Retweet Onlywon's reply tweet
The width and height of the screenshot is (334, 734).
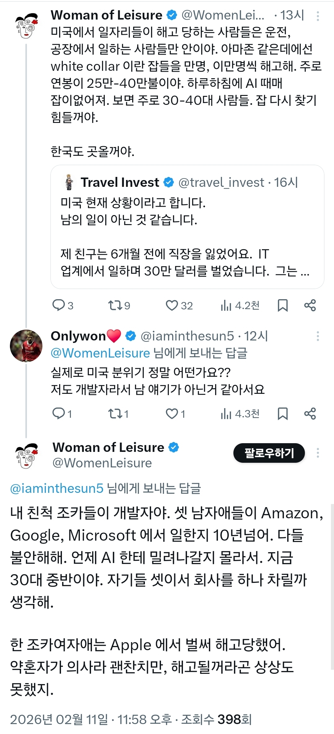(x=115, y=414)
